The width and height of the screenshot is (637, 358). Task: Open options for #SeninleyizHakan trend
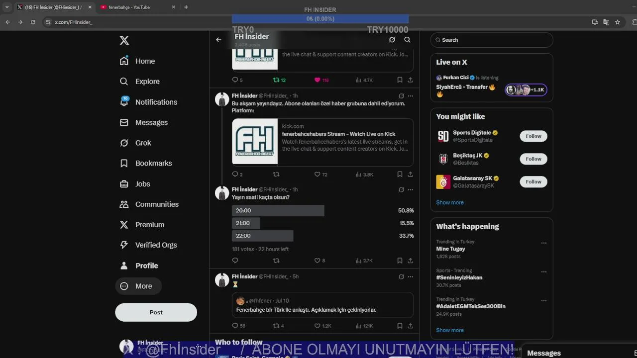[x=544, y=272]
